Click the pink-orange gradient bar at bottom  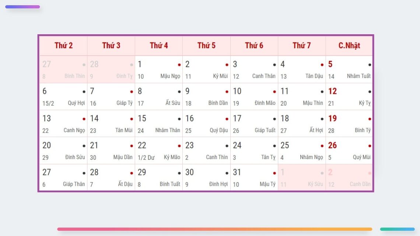pos(214,229)
